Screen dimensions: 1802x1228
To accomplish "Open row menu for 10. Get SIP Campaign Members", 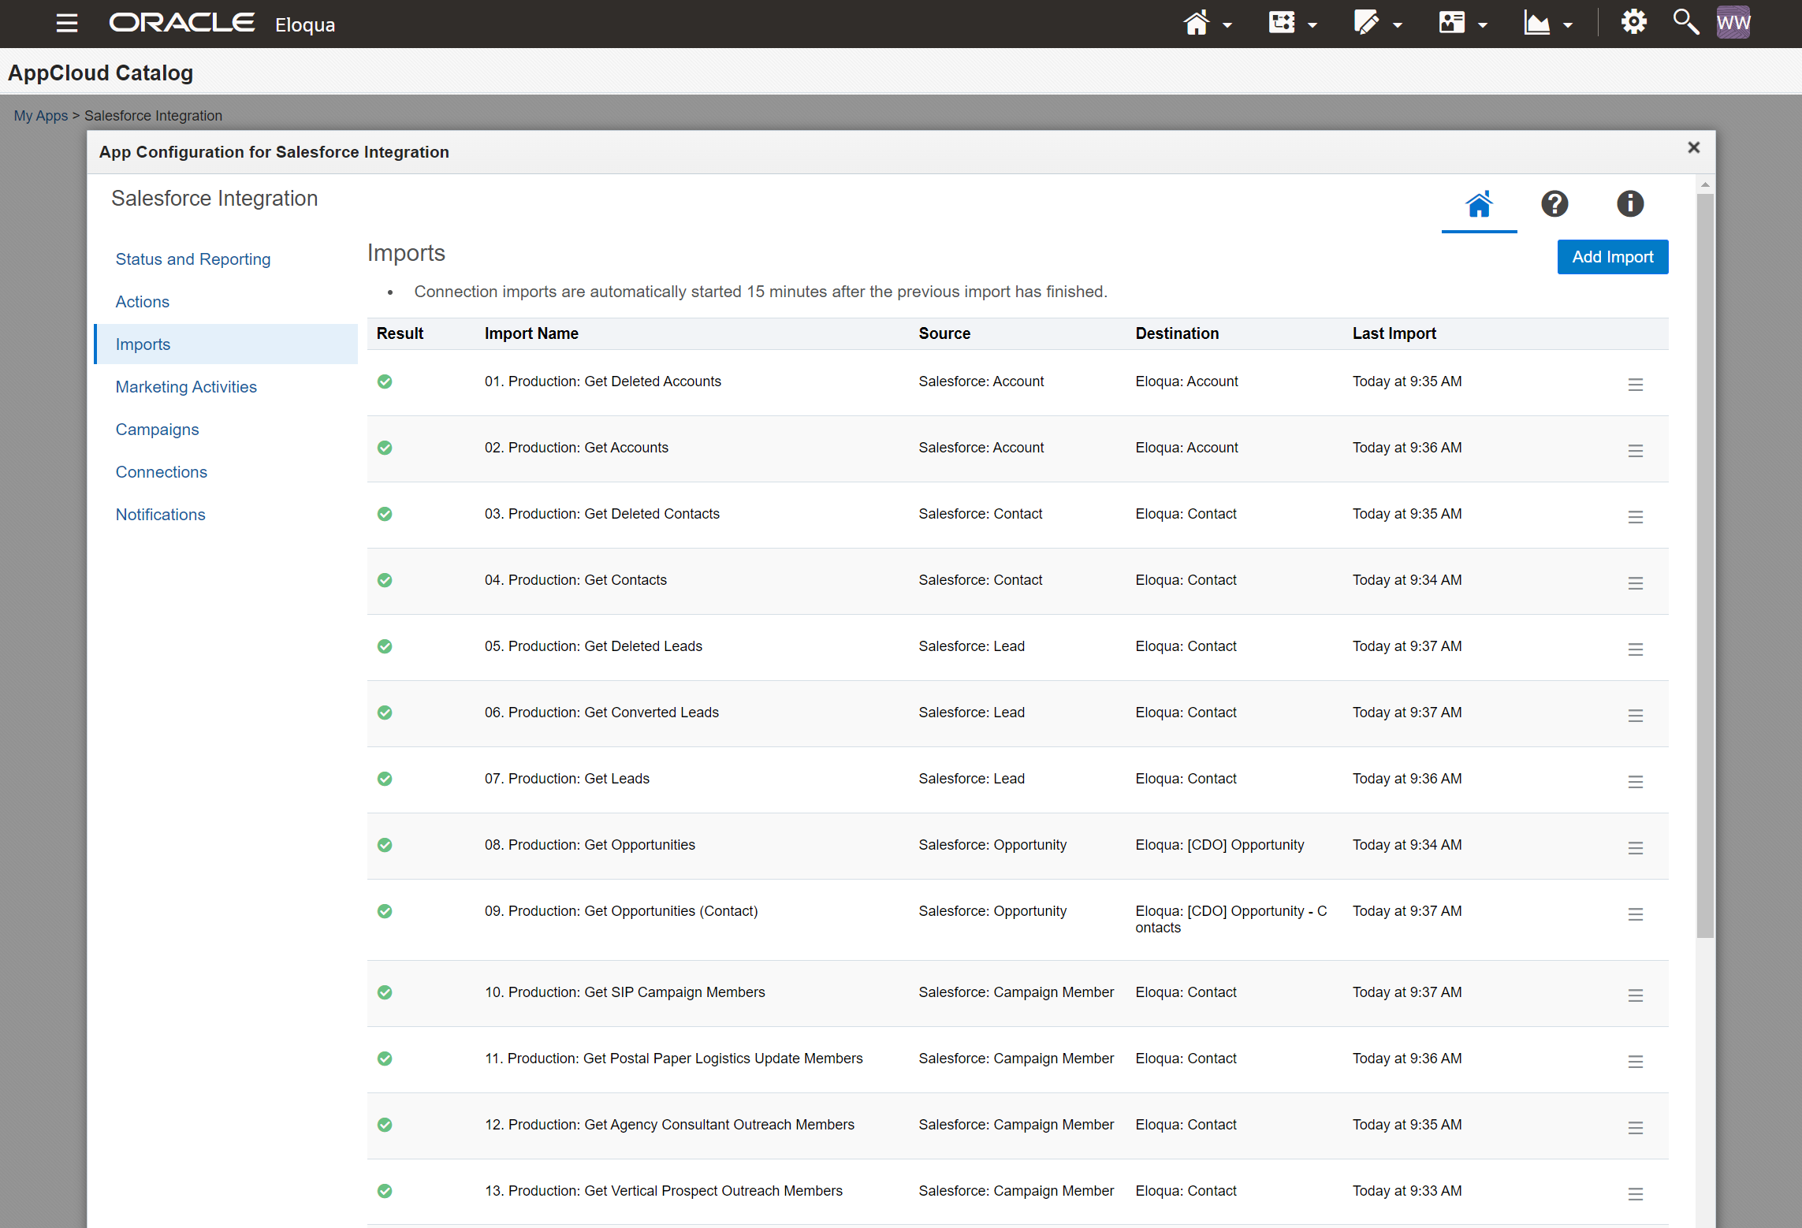I will [1636, 995].
